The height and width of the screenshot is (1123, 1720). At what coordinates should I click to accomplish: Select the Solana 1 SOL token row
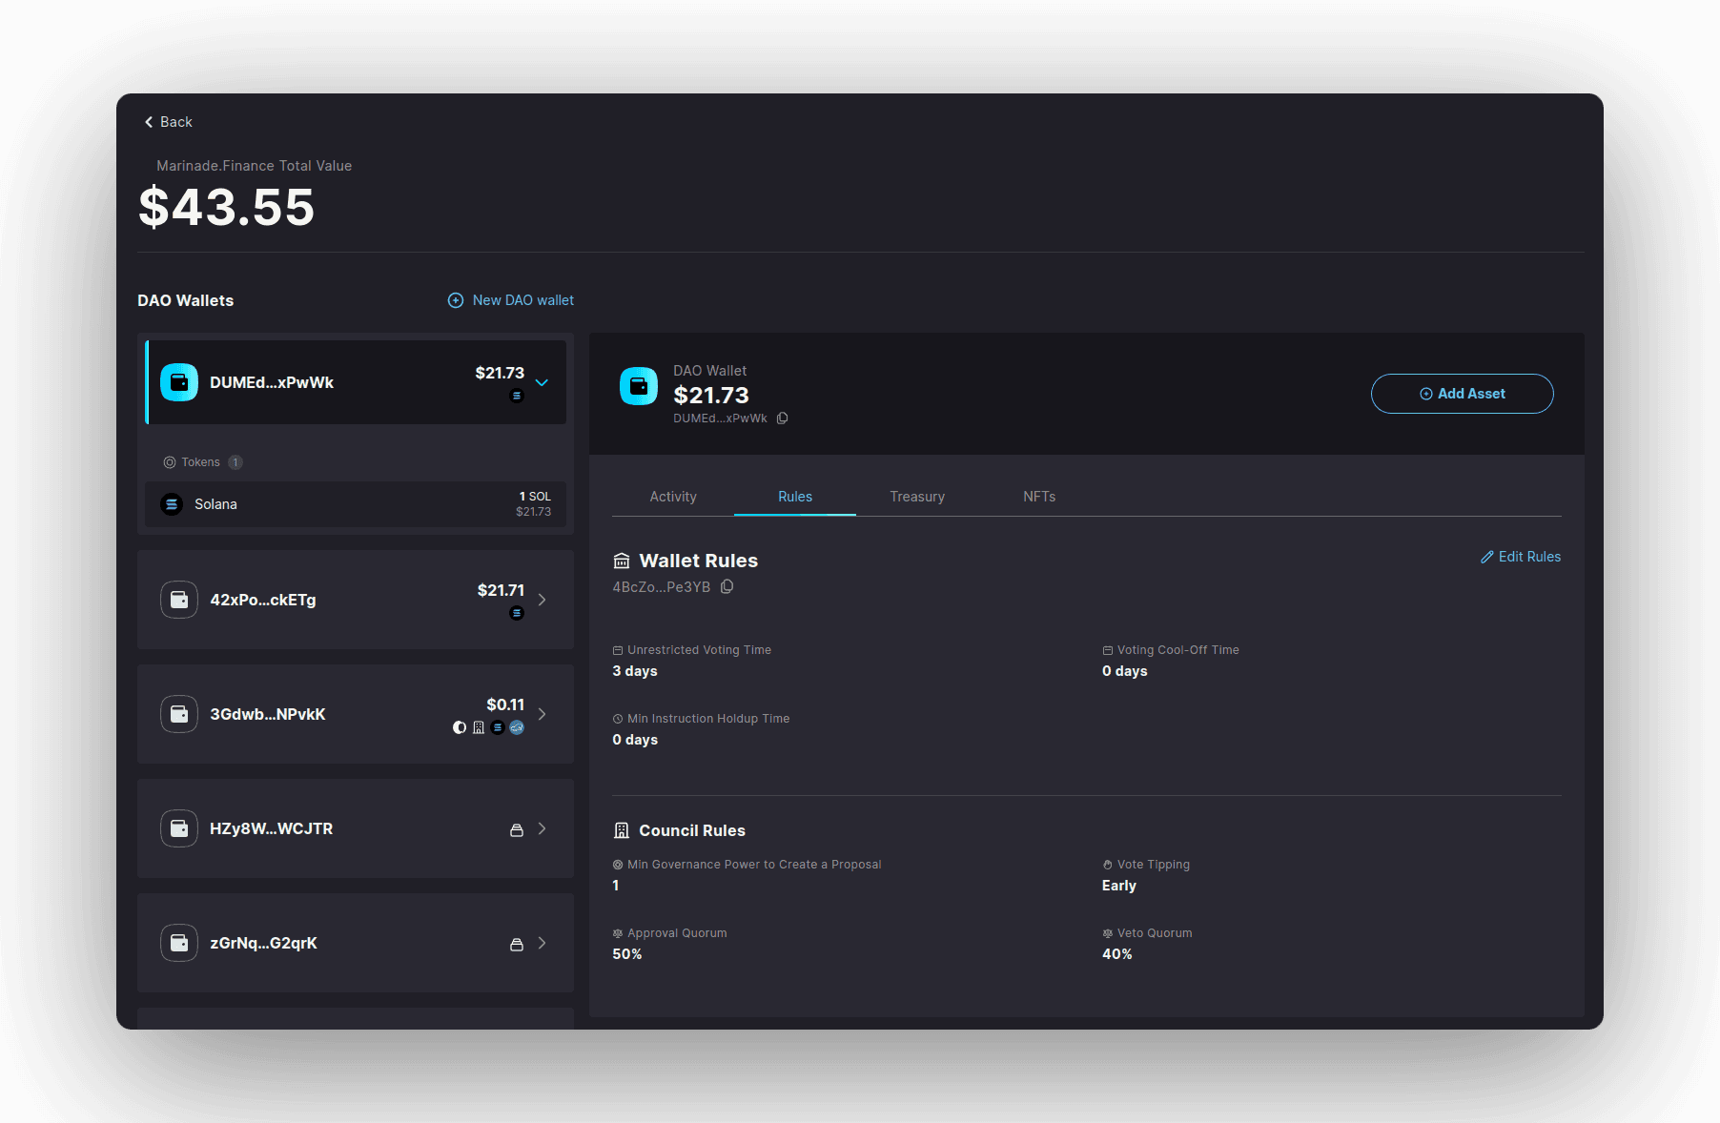tap(356, 504)
